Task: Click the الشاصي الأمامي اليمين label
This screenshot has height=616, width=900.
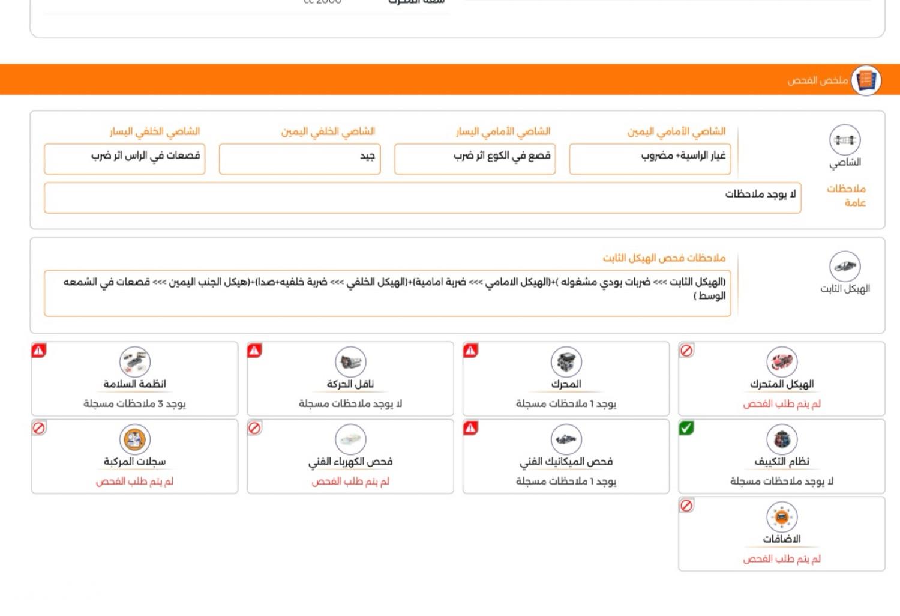Action: click(x=677, y=131)
